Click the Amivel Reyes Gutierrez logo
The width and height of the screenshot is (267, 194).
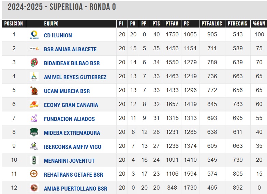tap(34, 76)
